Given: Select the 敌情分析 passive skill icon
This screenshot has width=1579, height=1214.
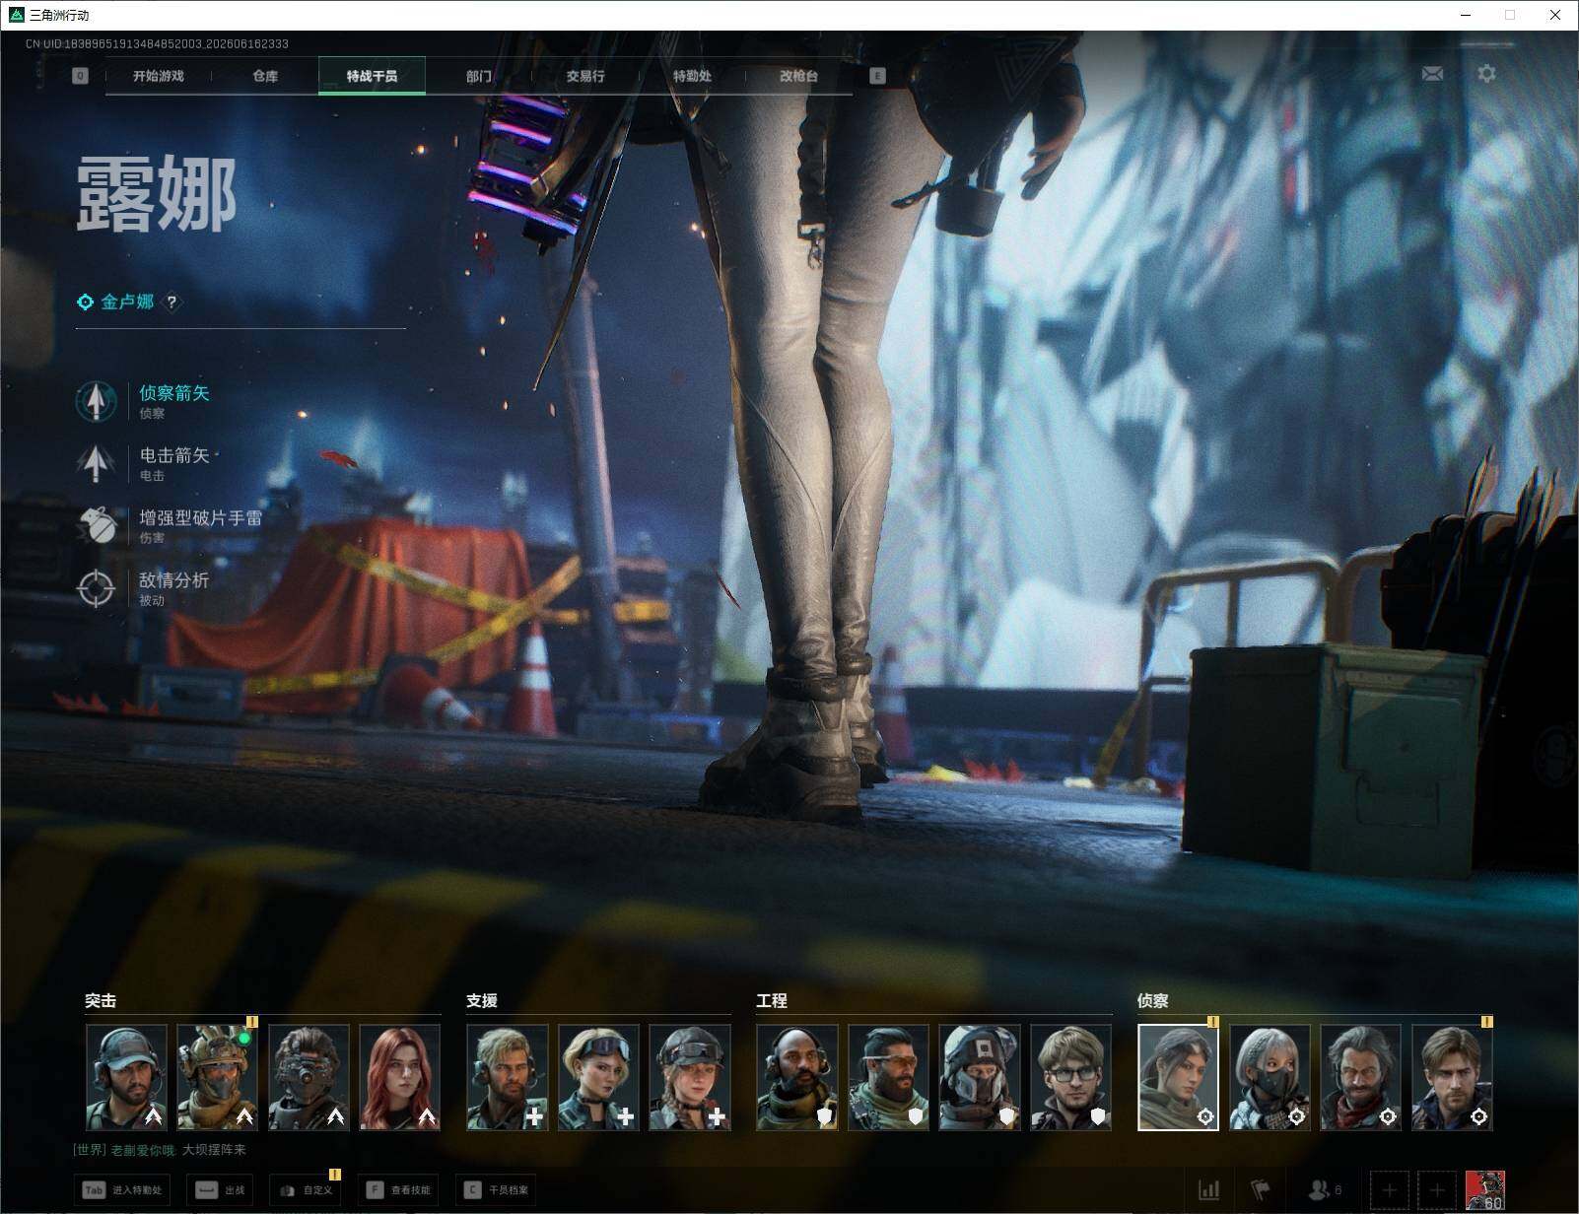Looking at the screenshot, I should coord(96,588).
